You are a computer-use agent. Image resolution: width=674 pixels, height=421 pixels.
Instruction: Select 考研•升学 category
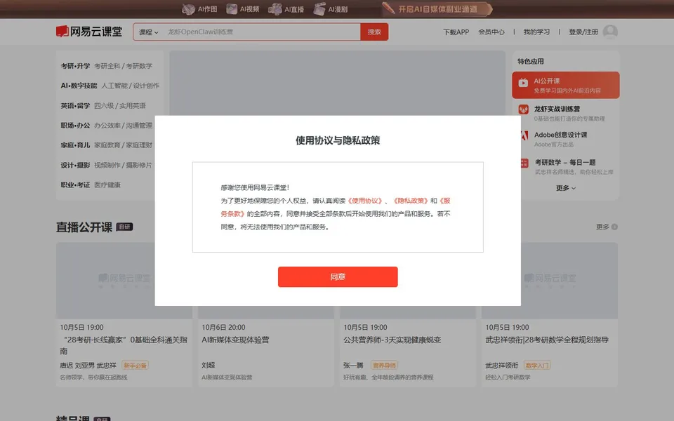[x=75, y=66]
